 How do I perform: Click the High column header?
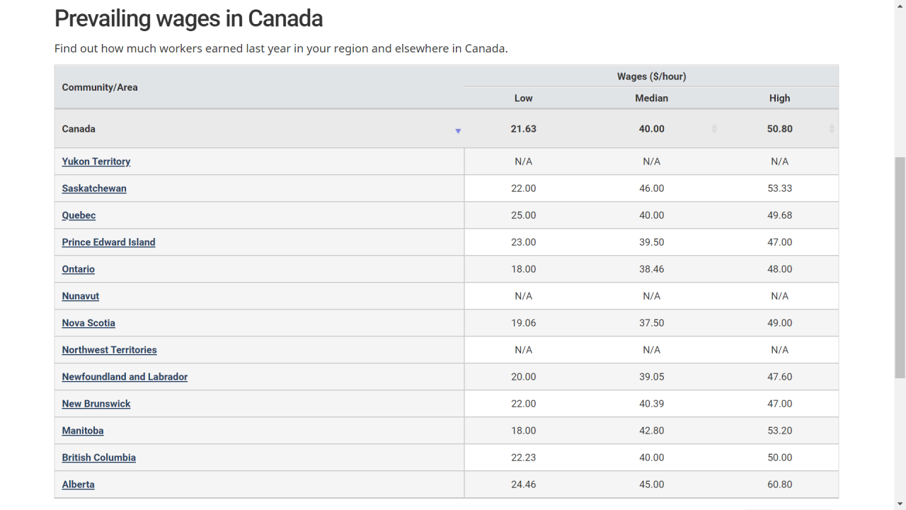tap(779, 98)
